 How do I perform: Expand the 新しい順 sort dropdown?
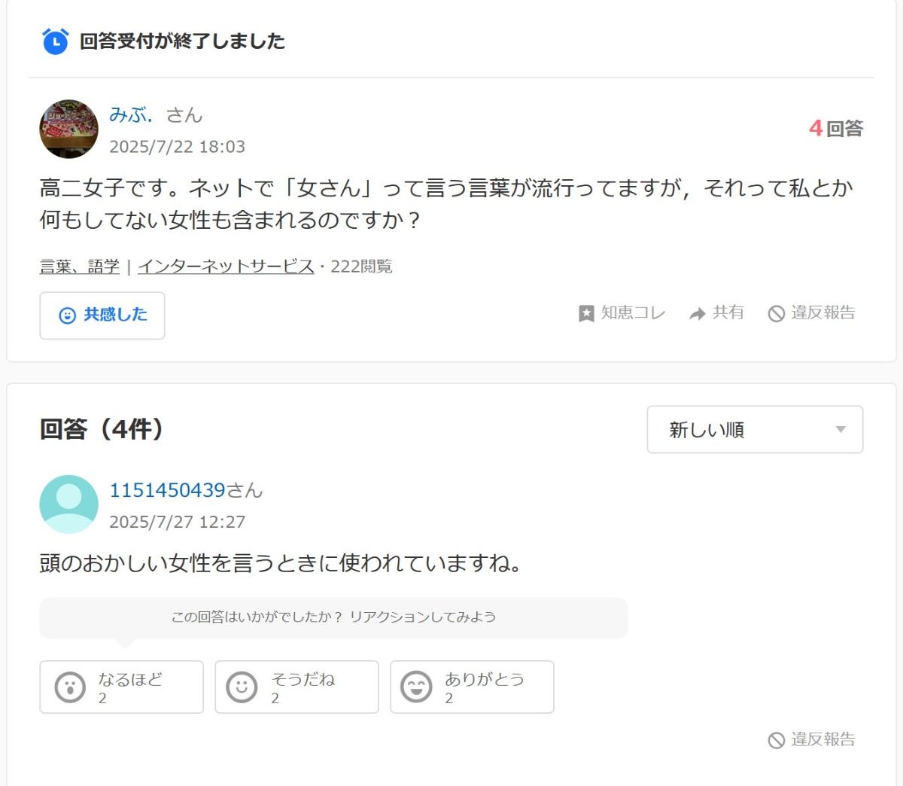pyautogui.click(x=754, y=430)
